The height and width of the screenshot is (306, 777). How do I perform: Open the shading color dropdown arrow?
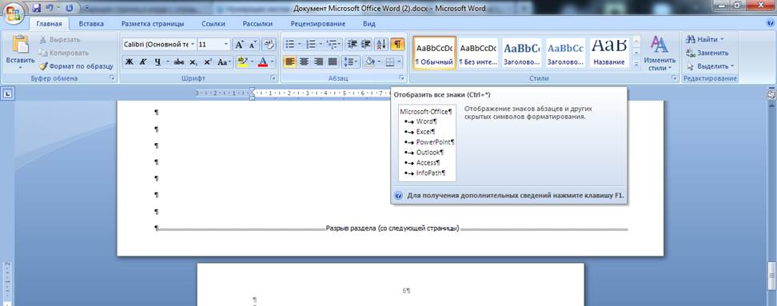(x=379, y=62)
